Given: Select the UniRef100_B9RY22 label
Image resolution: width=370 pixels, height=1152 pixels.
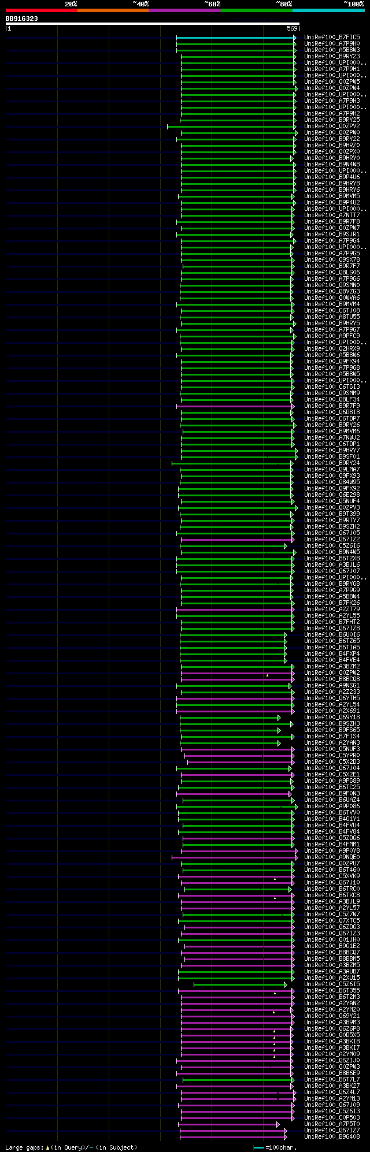Looking at the screenshot, I should click(x=332, y=139).
